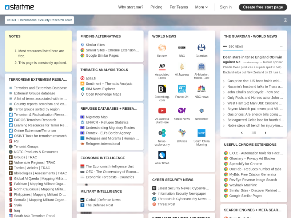The image size is (291, 218).
Task: Open IBM News Explorer link
Action: pyautogui.click(x=100, y=89)
